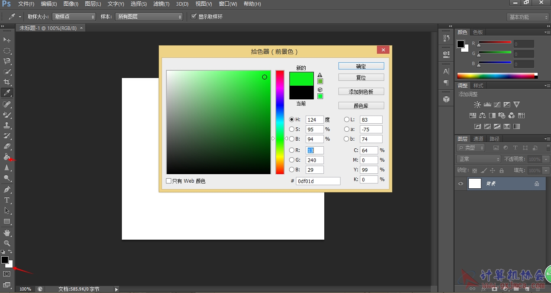Select the Quick Selection tool
This screenshot has width=551, height=293.
tap(7, 72)
